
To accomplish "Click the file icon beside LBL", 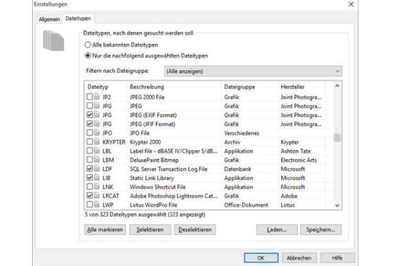I will 97,151.
